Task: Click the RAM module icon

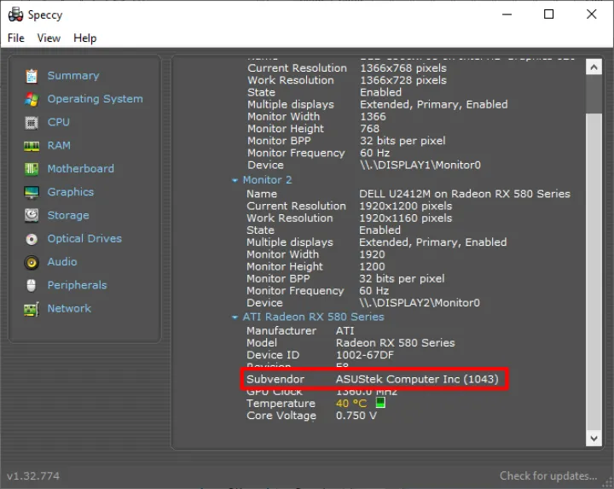Action: click(32, 146)
